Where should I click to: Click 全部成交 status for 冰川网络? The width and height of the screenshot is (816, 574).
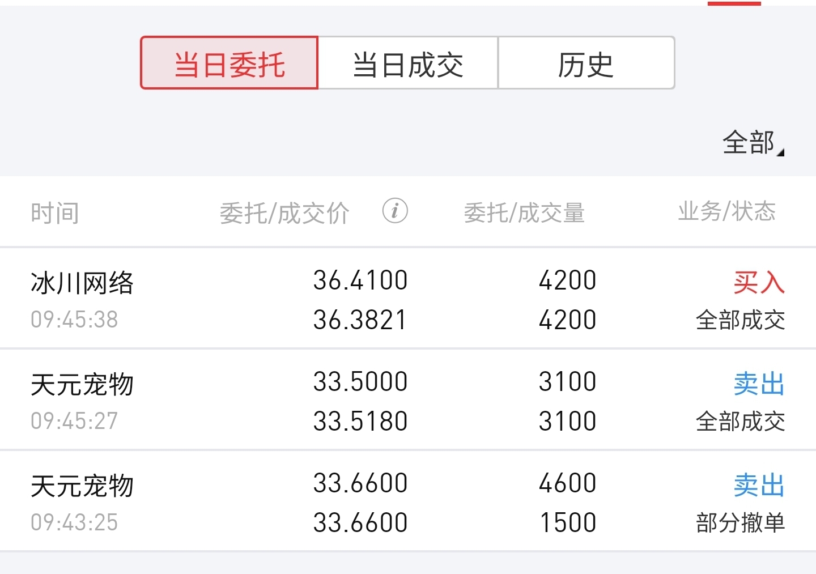tap(740, 320)
